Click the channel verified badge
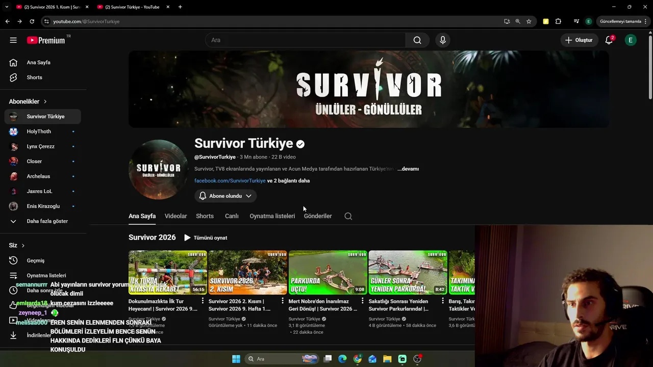This screenshot has width=653, height=367. click(300, 144)
